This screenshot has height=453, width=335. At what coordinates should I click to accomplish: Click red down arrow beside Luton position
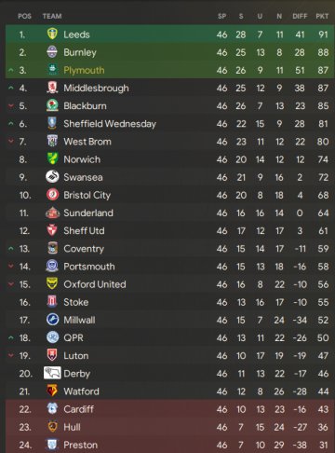(x=11, y=355)
